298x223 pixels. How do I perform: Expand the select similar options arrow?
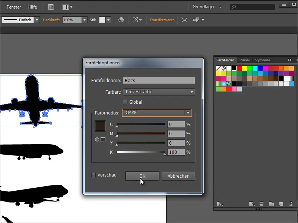coord(203,20)
